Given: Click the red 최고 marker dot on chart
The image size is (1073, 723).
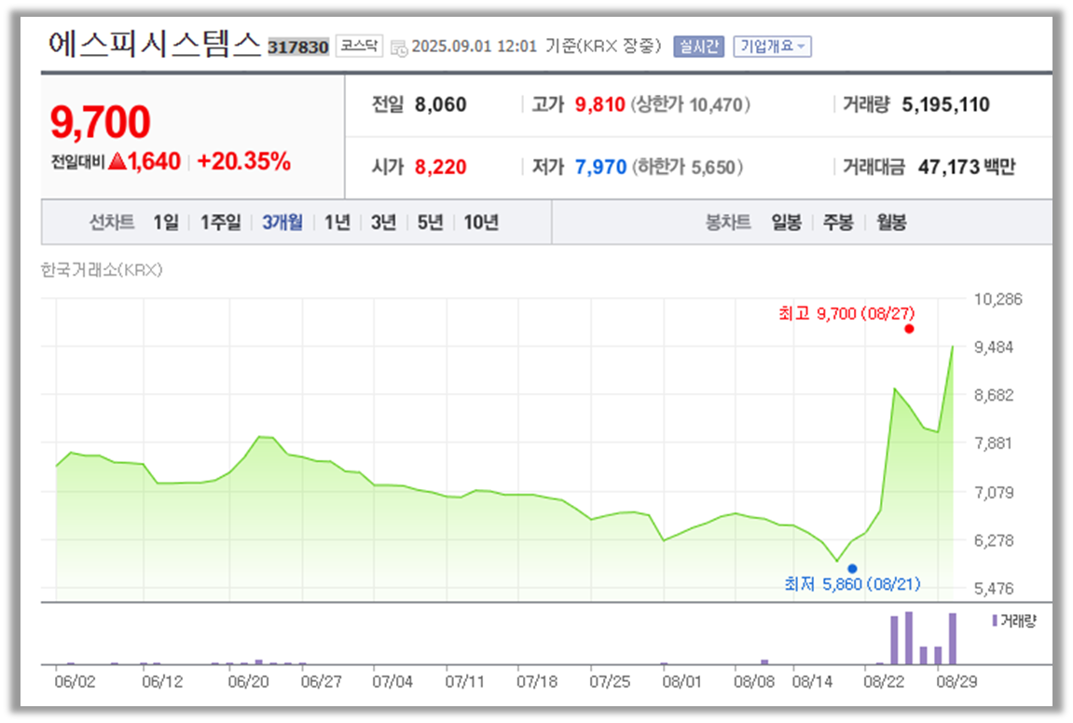Looking at the screenshot, I should click(909, 329).
